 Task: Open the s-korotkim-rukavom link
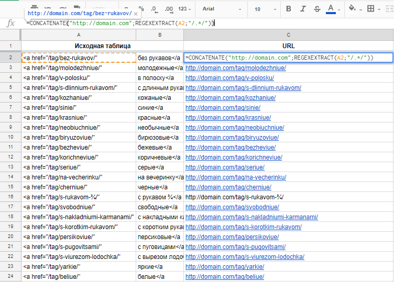coord(244,227)
